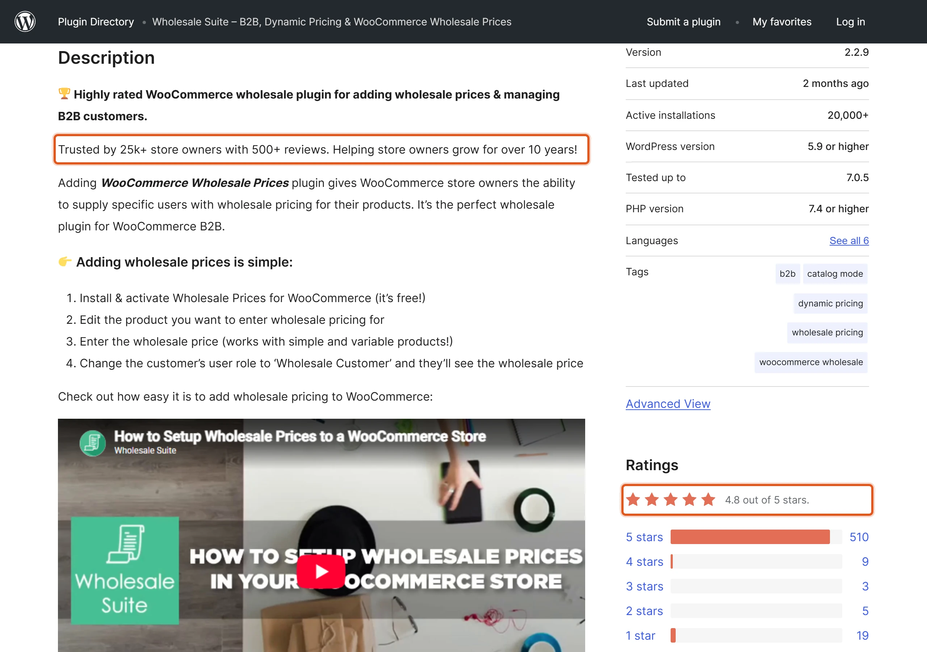This screenshot has width=927, height=652.
Task: Open the dynamic pricing tag
Action: click(830, 304)
